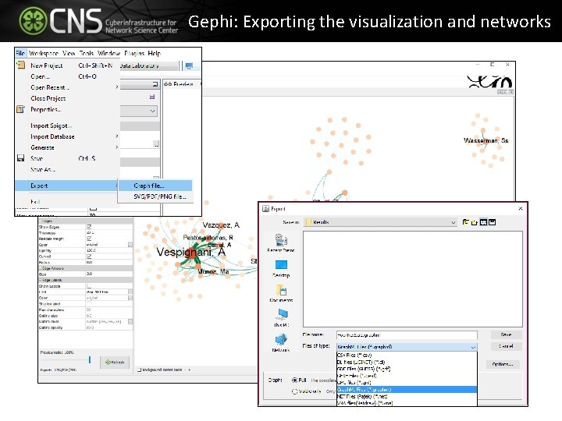Click the plus zoom control below preview
This screenshot has height=421, width=562.
coord(190,370)
